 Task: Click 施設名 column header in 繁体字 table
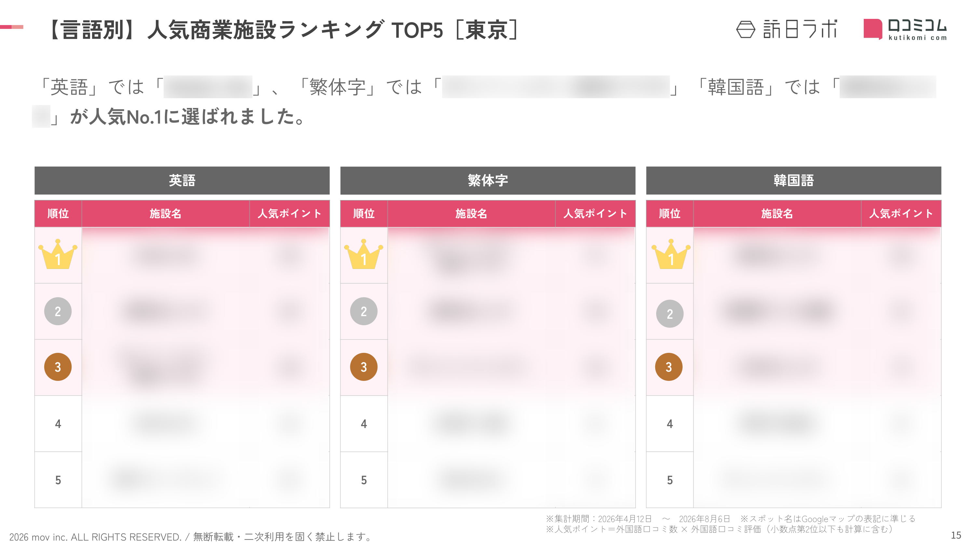click(x=471, y=214)
